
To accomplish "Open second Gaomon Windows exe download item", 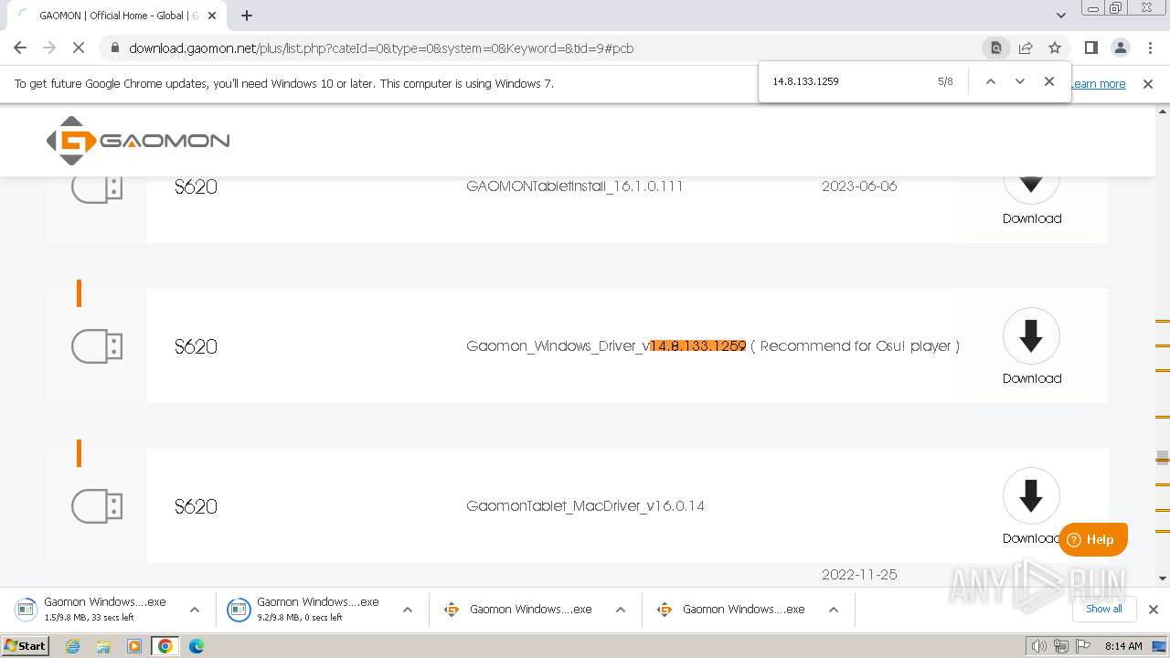I will click(304, 610).
